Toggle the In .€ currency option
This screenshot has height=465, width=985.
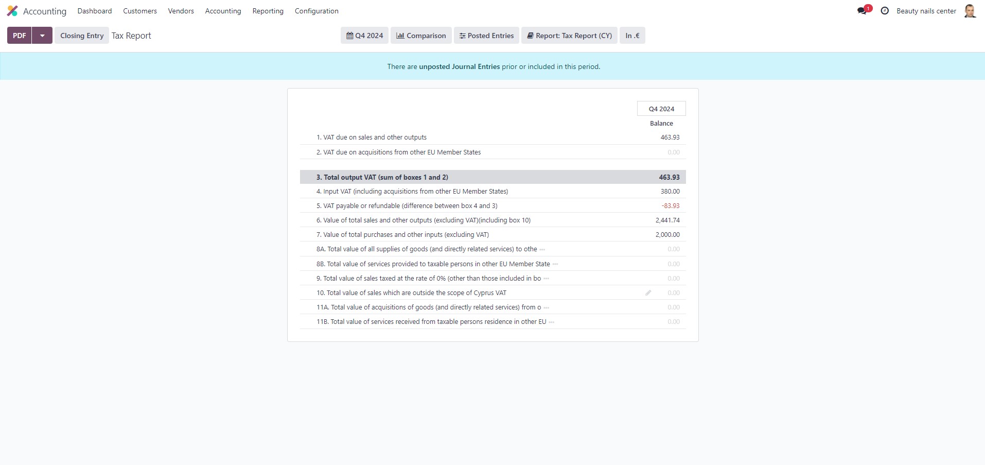tap(631, 35)
